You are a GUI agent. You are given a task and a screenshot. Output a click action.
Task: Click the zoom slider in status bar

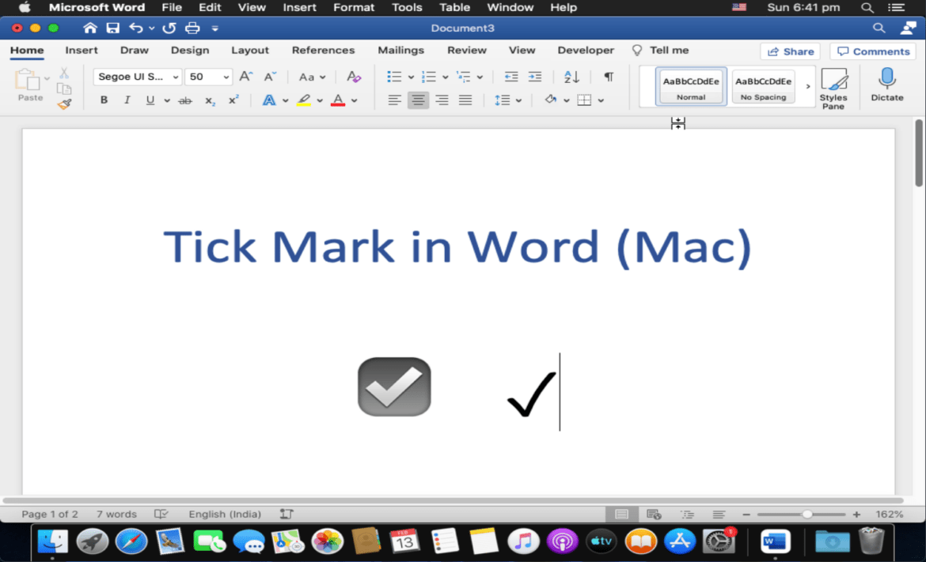pyautogui.click(x=806, y=515)
